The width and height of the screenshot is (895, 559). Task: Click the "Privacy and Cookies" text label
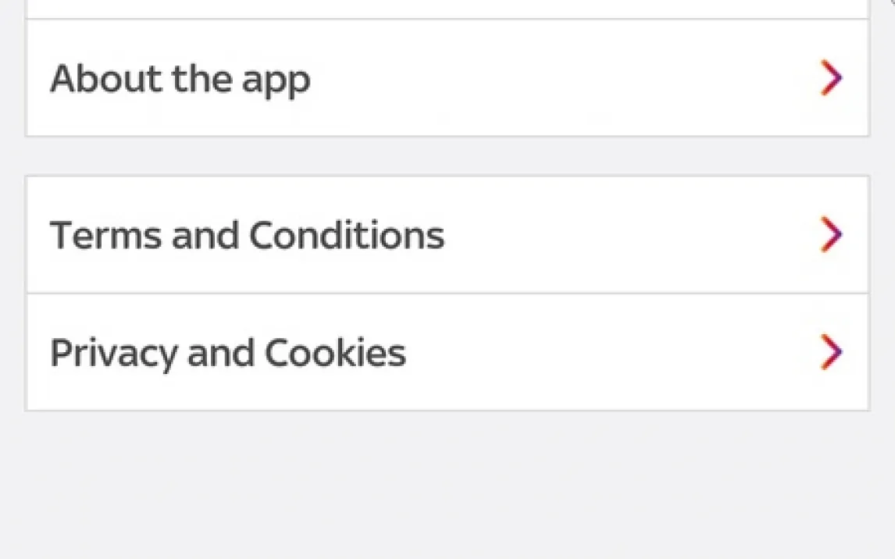pos(227,353)
